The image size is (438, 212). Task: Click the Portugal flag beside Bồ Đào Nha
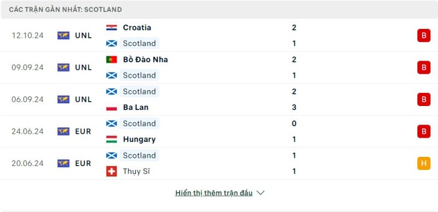(112, 60)
